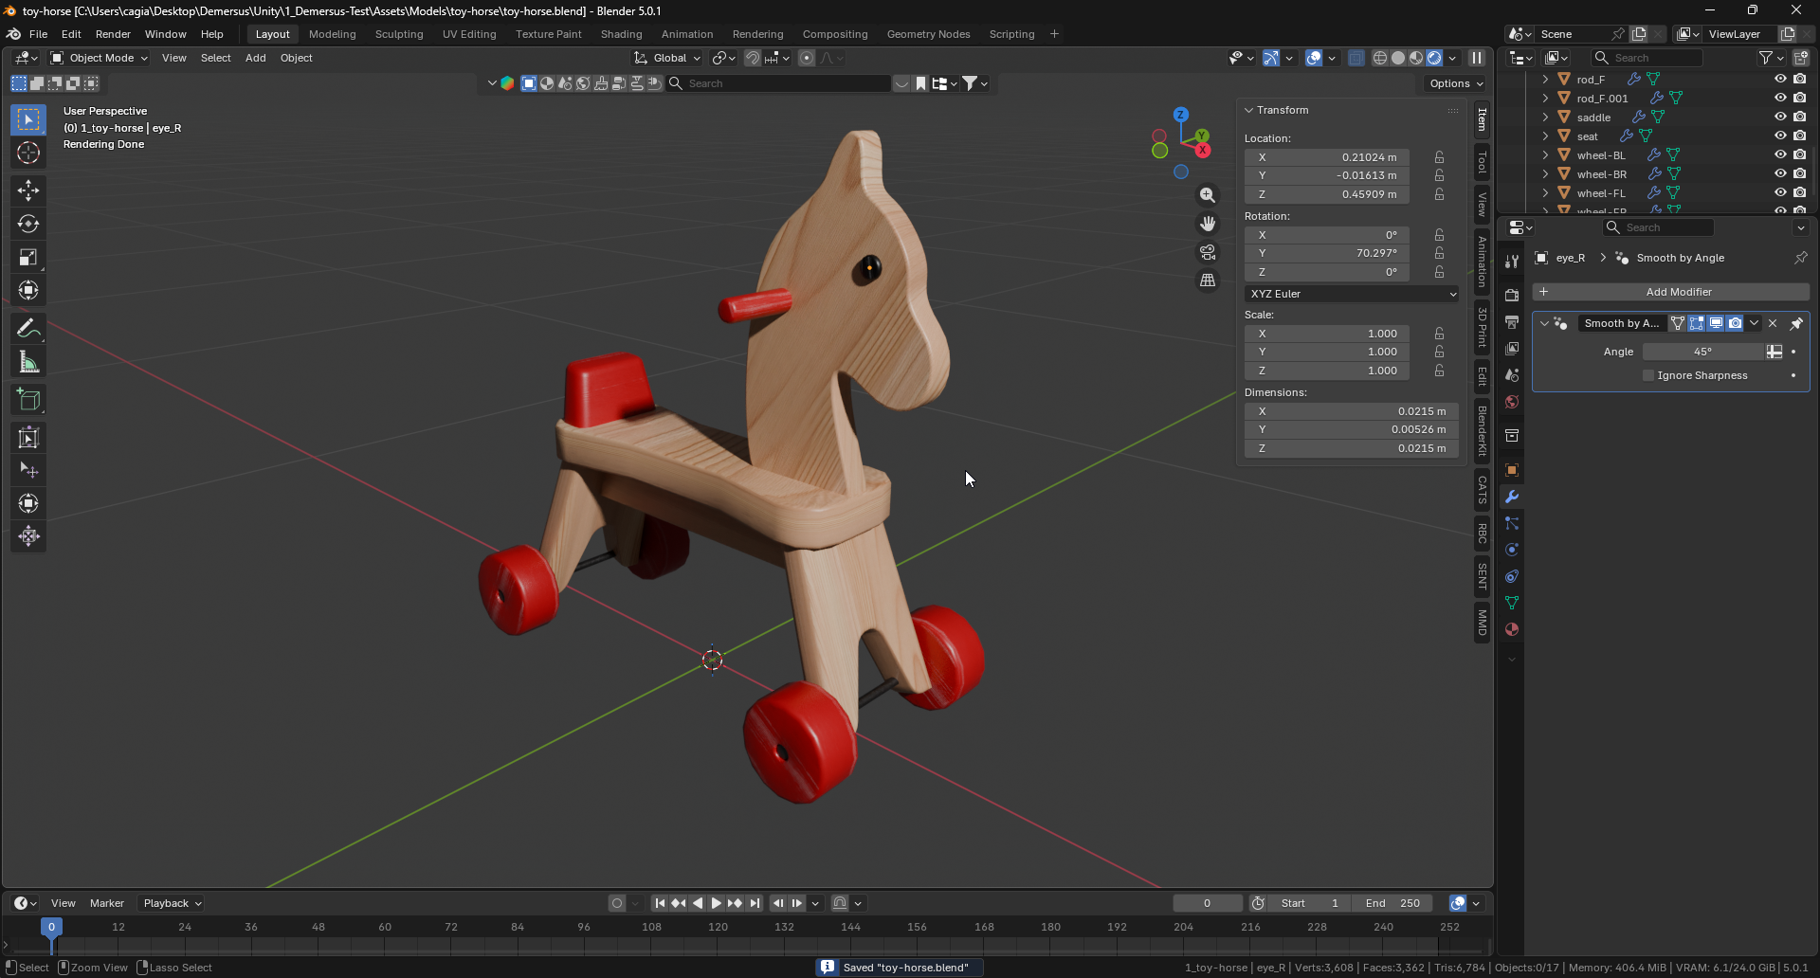The width and height of the screenshot is (1820, 978).
Task: Click the Zoom viewport gizmo icon
Action: point(1207,195)
